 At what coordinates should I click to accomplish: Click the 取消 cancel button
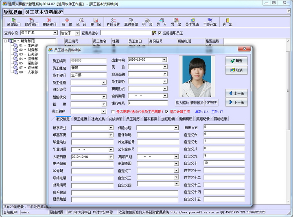pyautogui.click(x=236, y=70)
